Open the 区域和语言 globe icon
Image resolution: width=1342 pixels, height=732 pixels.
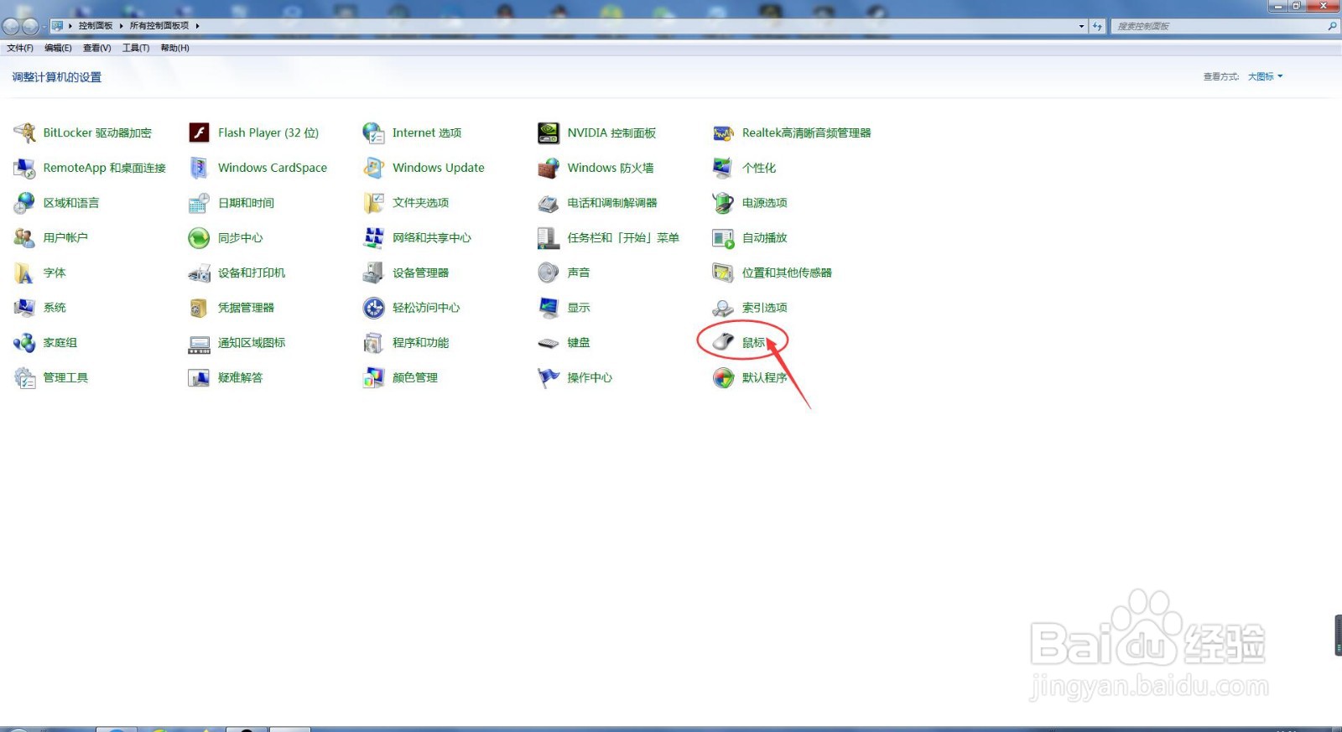click(x=24, y=203)
